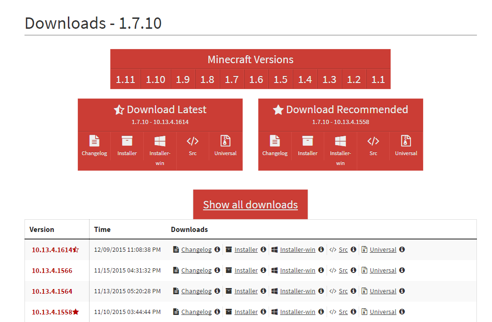Click info icon after Universal in 10.13.4.1558 row
The width and height of the screenshot is (492, 322).
402,312
